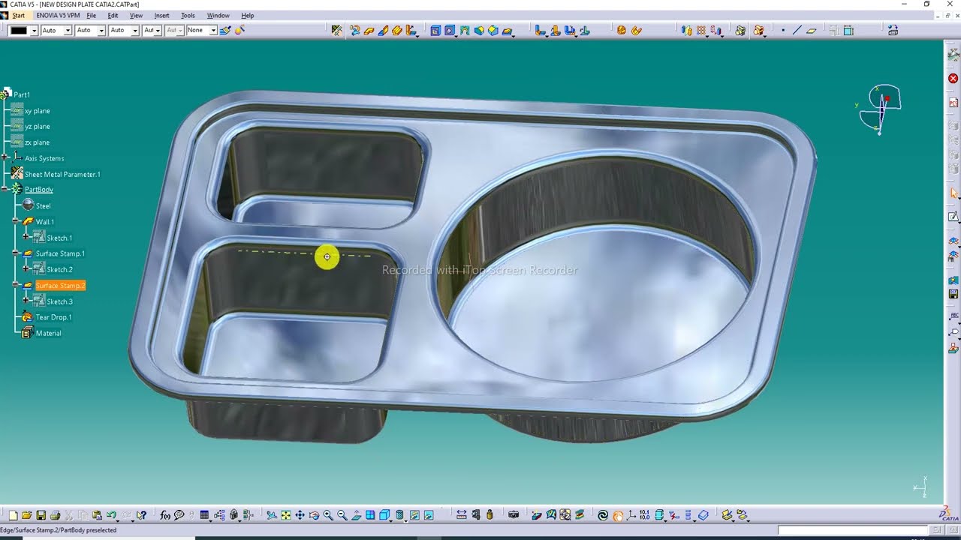Image resolution: width=961 pixels, height=540 pixels.
Task: Select the Point creation tool
Action: pyautogui.click(x=783, y=30)
